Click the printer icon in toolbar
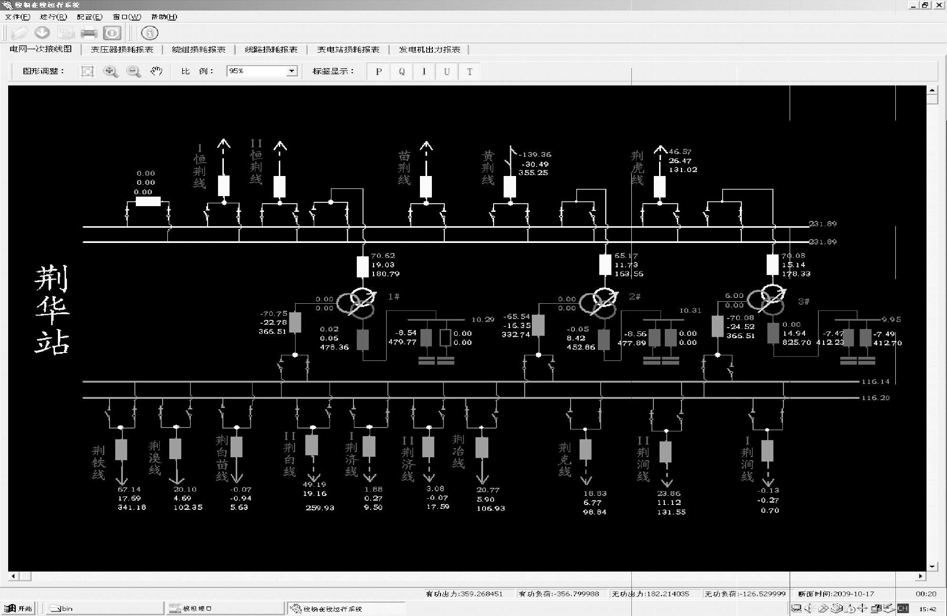The height and width of the screenshot is (616, 947). [x=89, y=33]
